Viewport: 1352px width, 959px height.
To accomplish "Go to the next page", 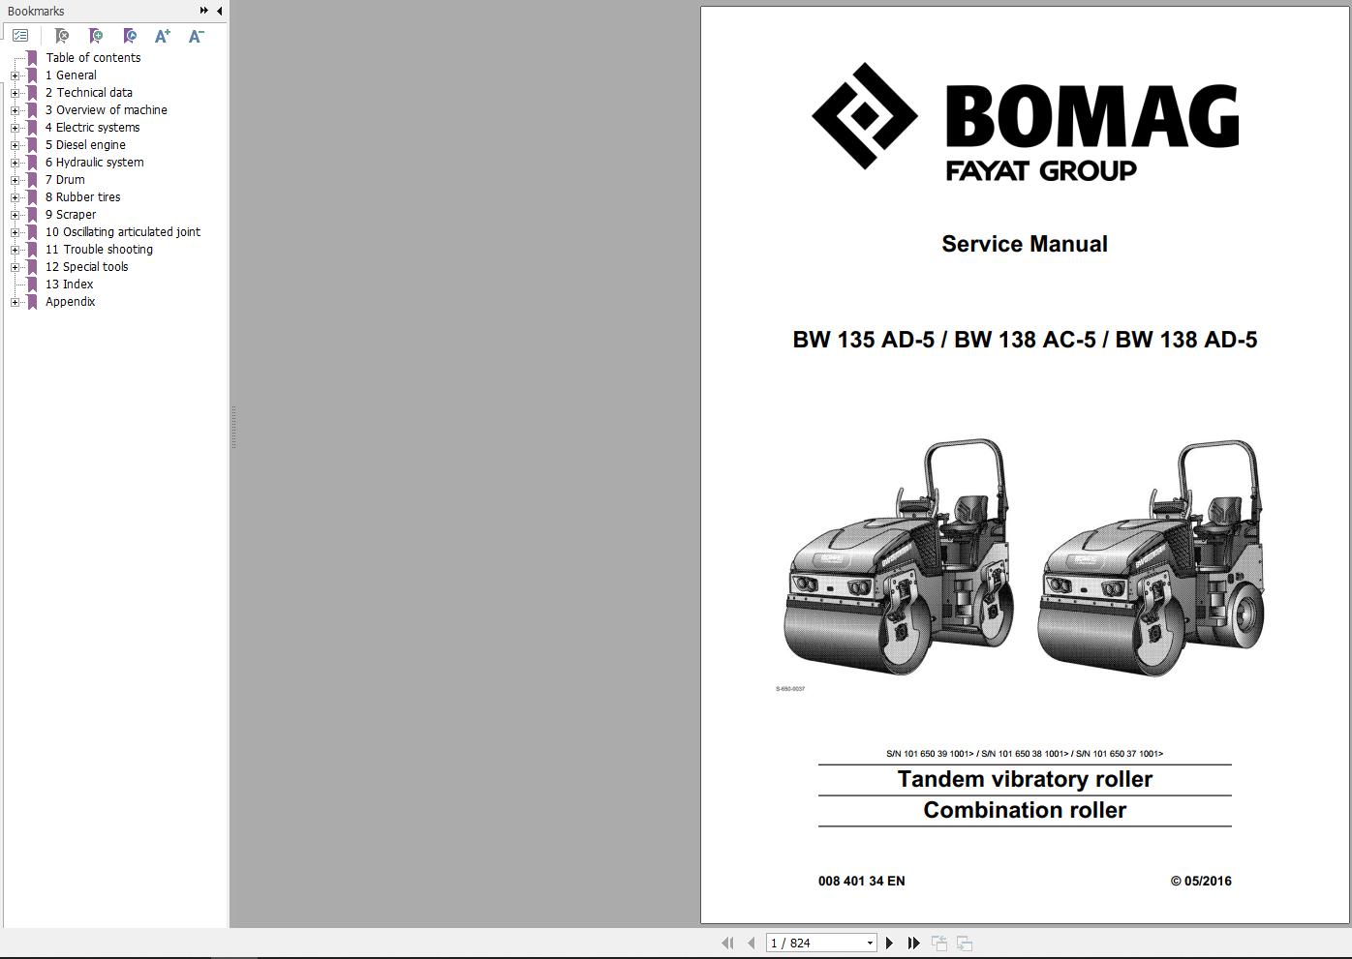I will pyautogui.click(x=889, y=943).
